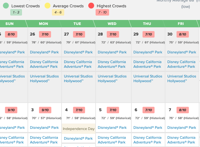The image size is (200, 147).
Task: Click the 7/10 crowd badge on day 27
Action: coord(79,34)
